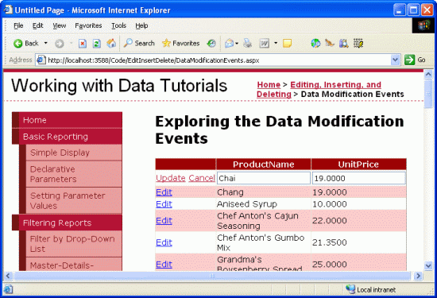Screen dimensions: 437x298
Task: Click the Forward arrow icon
Action: click(x=59, y=44)
